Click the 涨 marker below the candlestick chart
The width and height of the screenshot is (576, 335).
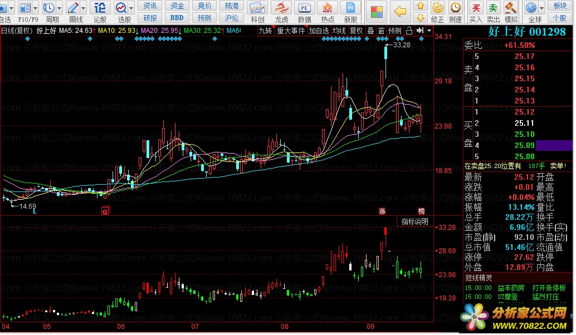click(x=382, y=211)
